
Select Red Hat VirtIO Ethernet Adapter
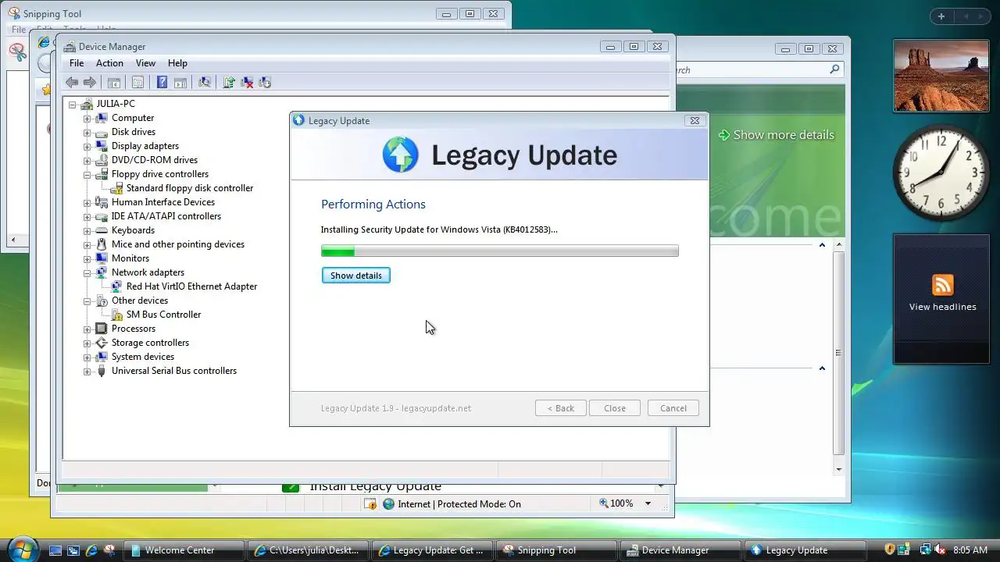pyautogui.click(x=191, y=286)
